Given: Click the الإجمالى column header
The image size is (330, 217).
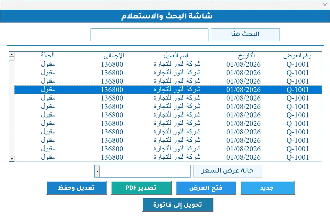Looking at the screenshot, I should click(x=114, y=55).
